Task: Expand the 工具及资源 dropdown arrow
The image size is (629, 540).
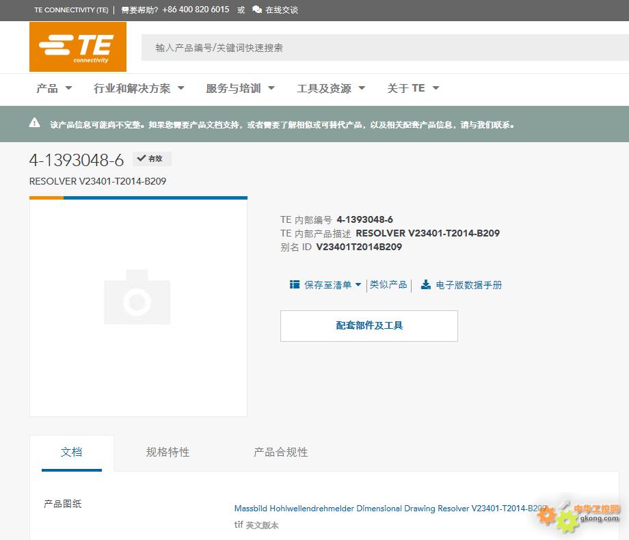Action: click(x=362, y=88)
